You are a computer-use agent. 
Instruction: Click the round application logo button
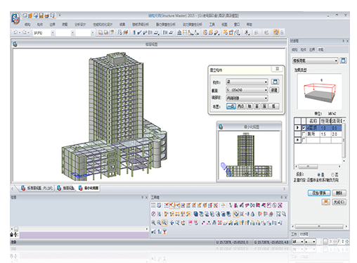tap(15, 18)
